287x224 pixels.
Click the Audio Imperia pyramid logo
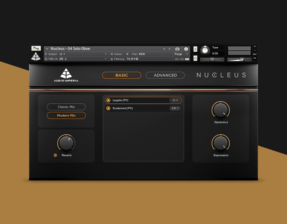[66, 72]
